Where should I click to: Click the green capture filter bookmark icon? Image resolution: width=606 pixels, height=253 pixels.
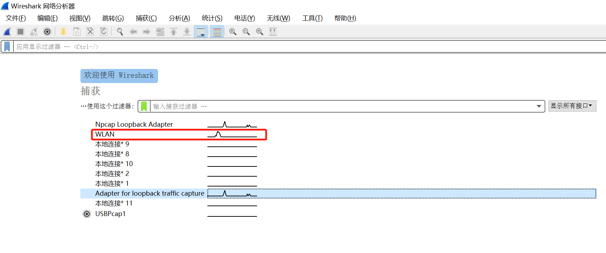pyautogui.click(x=144, y=106)
